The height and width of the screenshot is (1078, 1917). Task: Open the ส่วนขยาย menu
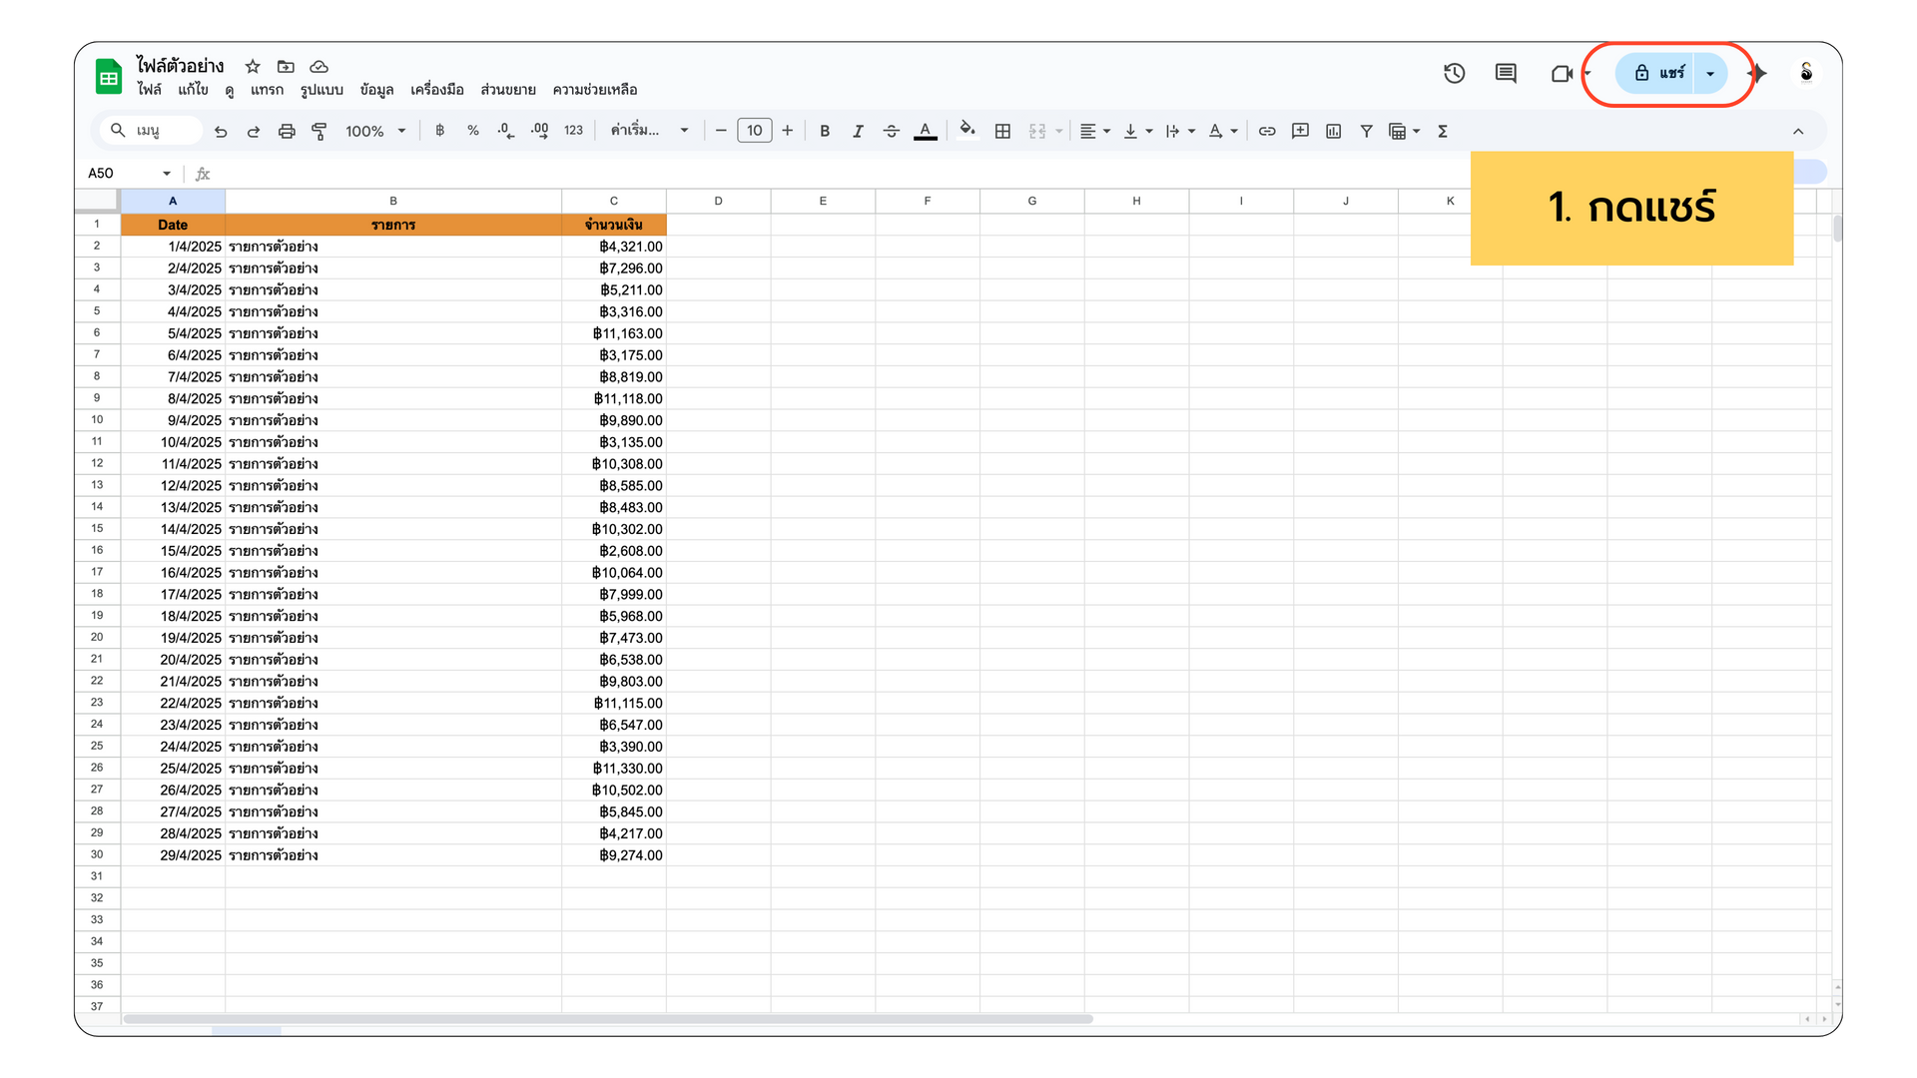[508, 90]
